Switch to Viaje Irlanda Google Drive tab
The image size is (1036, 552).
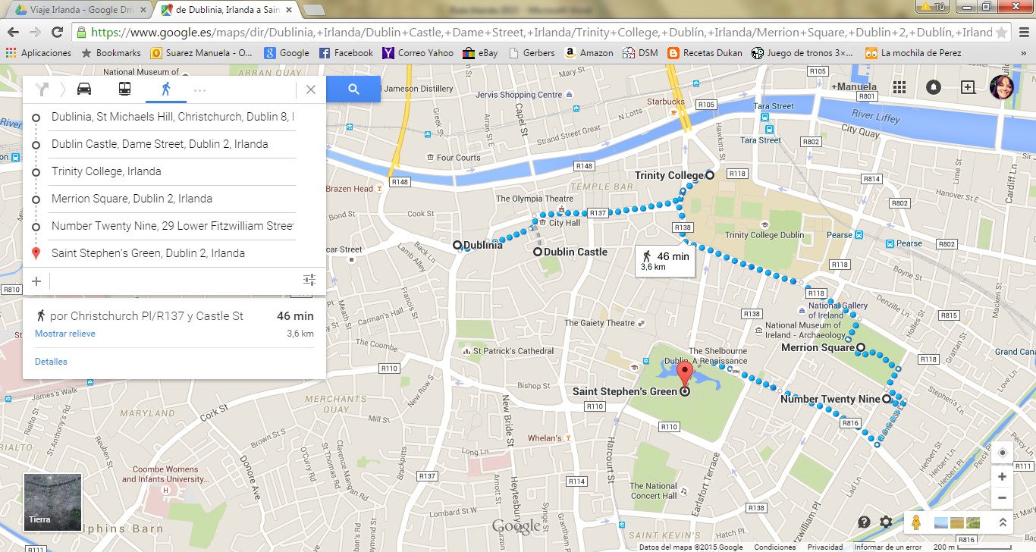74,10
